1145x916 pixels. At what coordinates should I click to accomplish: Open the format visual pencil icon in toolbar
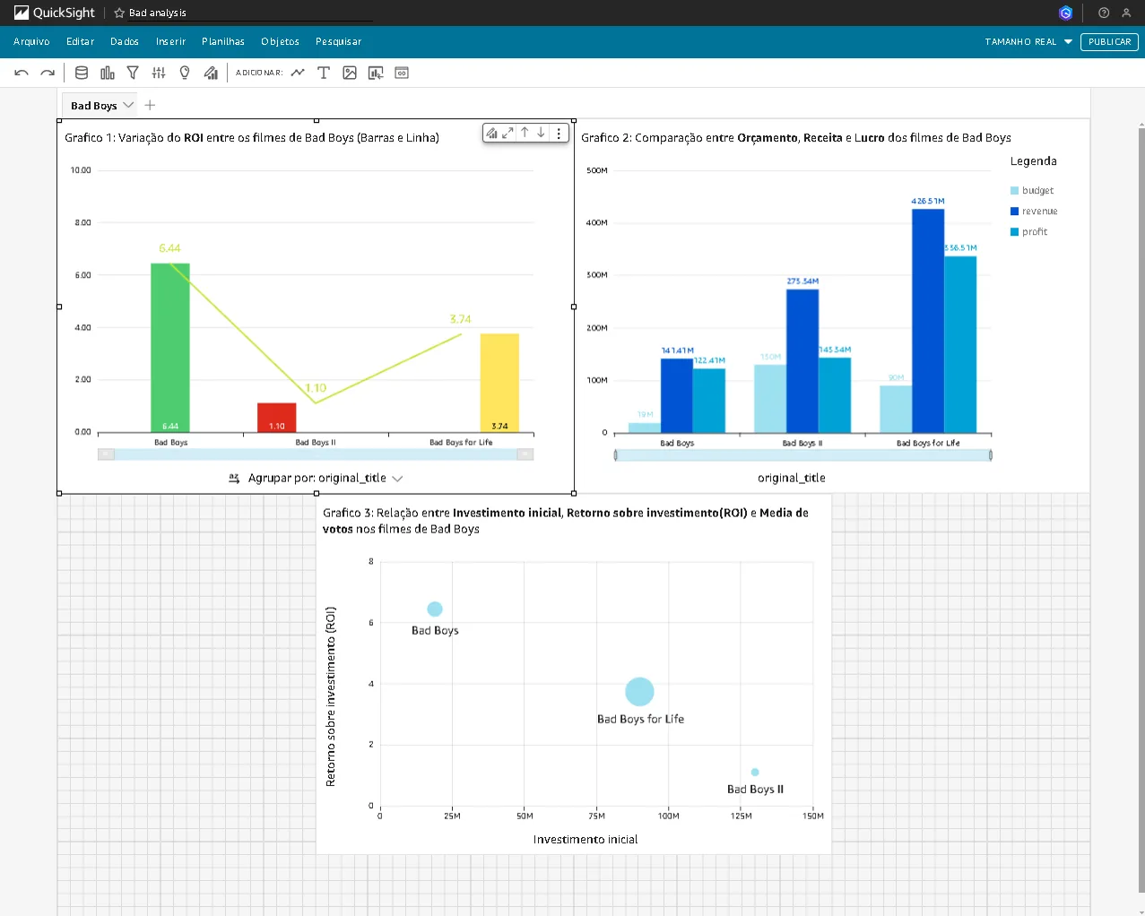click(x=211, y=73)
